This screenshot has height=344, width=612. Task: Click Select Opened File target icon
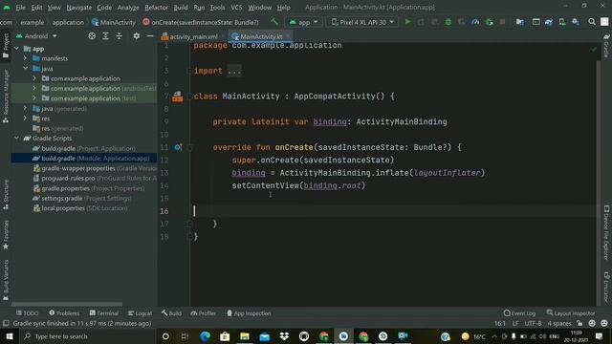point(92,36)
